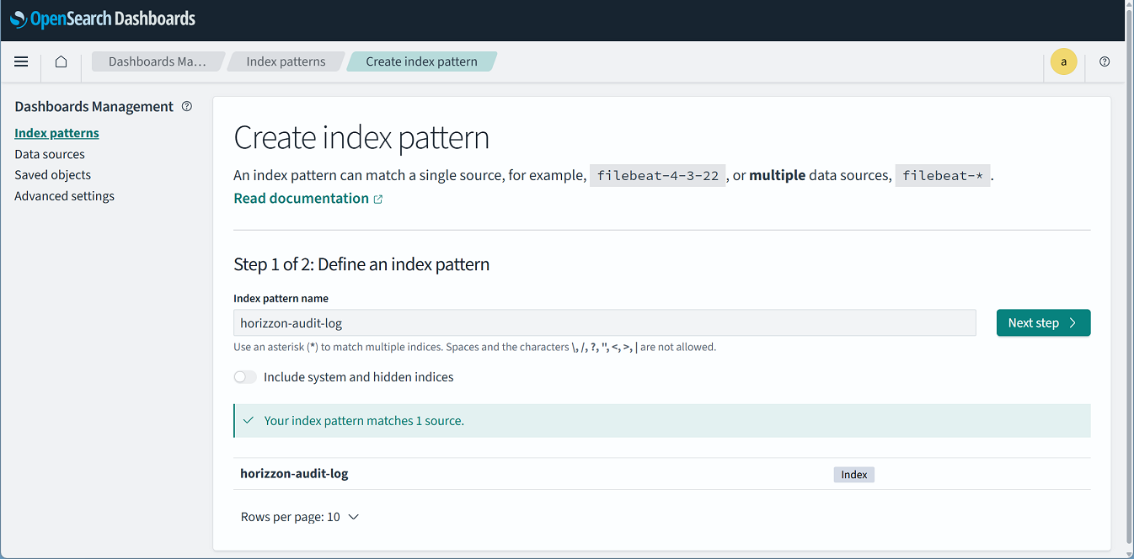This screenshot has height=559, width=1134.
Task: Click the help icon beside Dashboards Management
Action: pos(187,106)
